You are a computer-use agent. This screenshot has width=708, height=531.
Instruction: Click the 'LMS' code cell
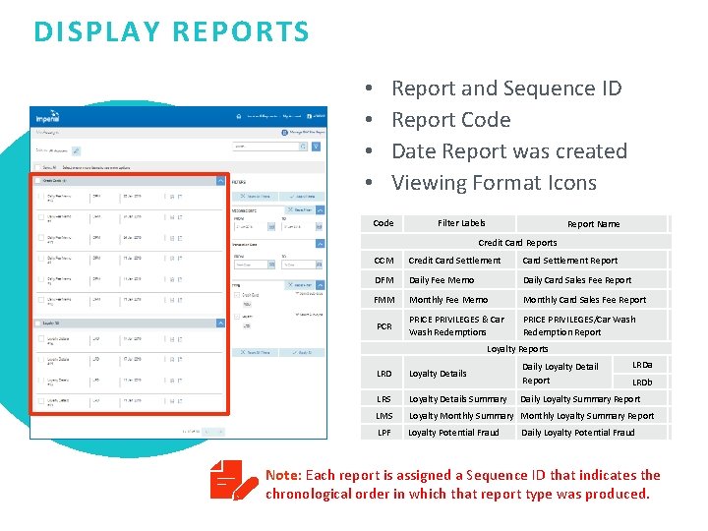tap(383, 416)
